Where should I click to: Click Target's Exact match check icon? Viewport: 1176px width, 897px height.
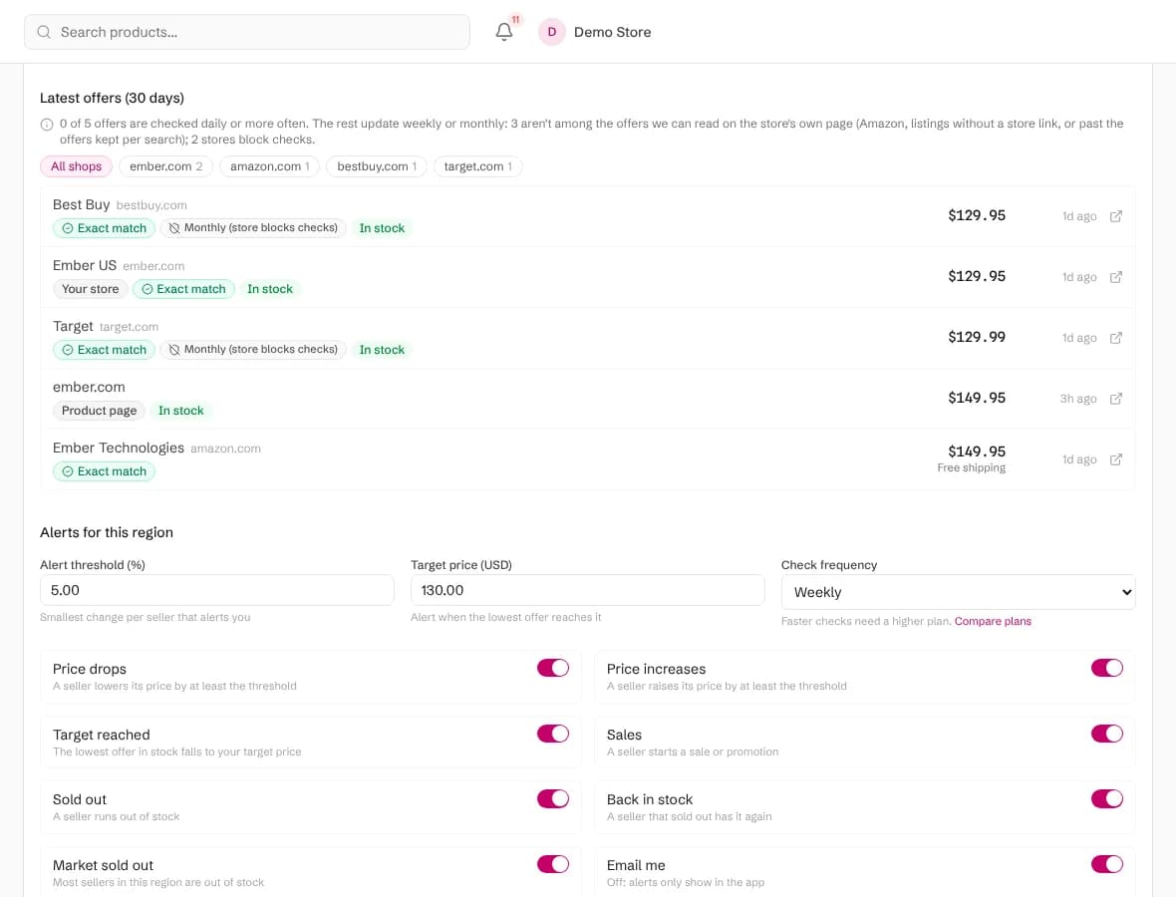pos(68,350)
